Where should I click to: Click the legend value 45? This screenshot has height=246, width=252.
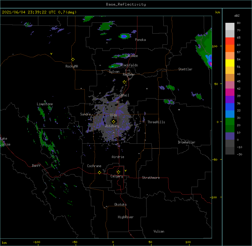point(239,82)
